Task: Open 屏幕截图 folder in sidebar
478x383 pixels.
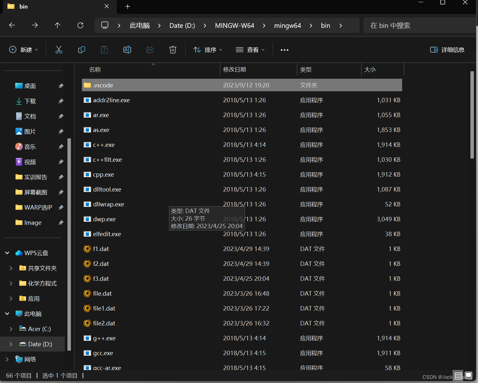Action: tap(31, 192)
